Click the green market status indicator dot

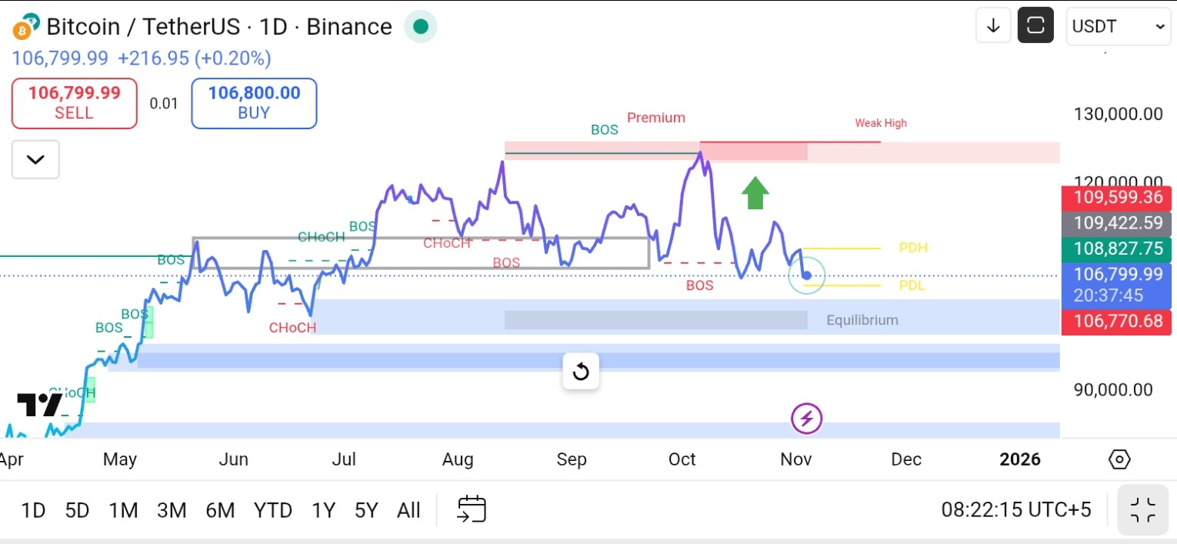tap(421, 27)
